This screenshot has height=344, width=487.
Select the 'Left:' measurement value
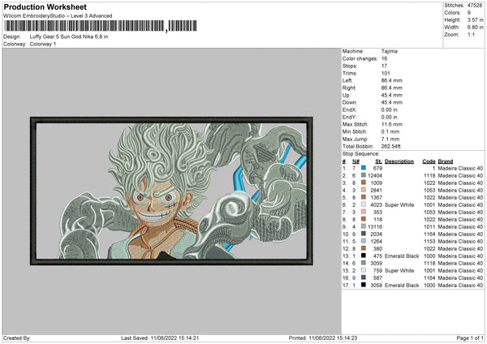click(392, 80)
